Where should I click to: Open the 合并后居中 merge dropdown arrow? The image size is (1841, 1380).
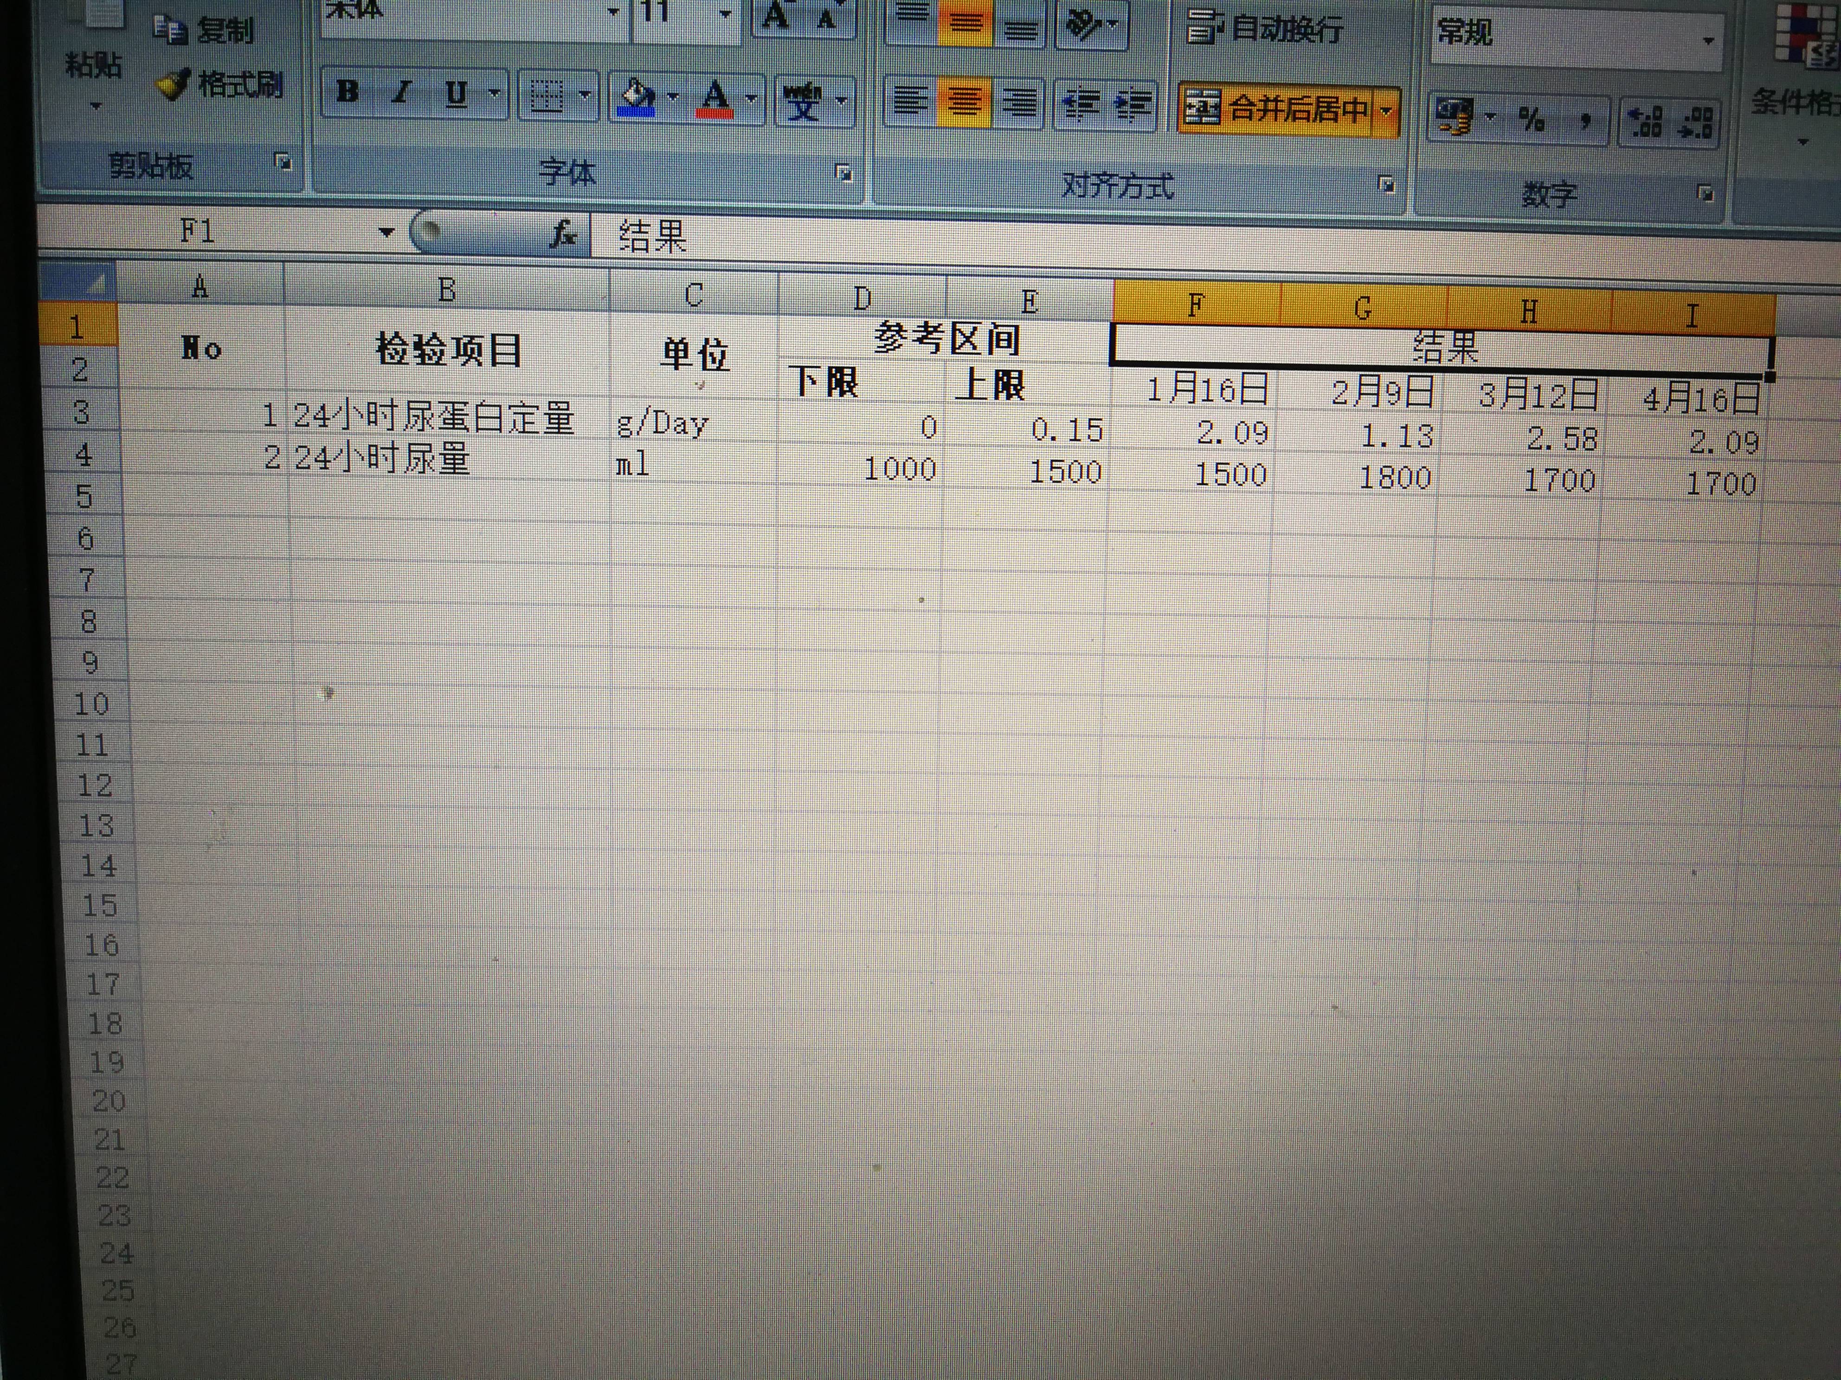[x=1387, y=111]
